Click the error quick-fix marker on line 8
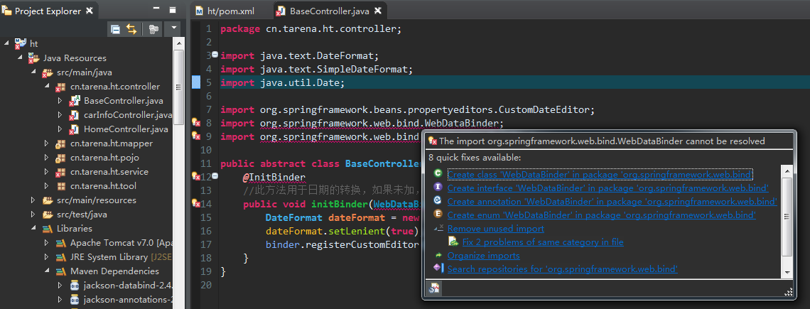Screen dimensions: 810x309 196,122
